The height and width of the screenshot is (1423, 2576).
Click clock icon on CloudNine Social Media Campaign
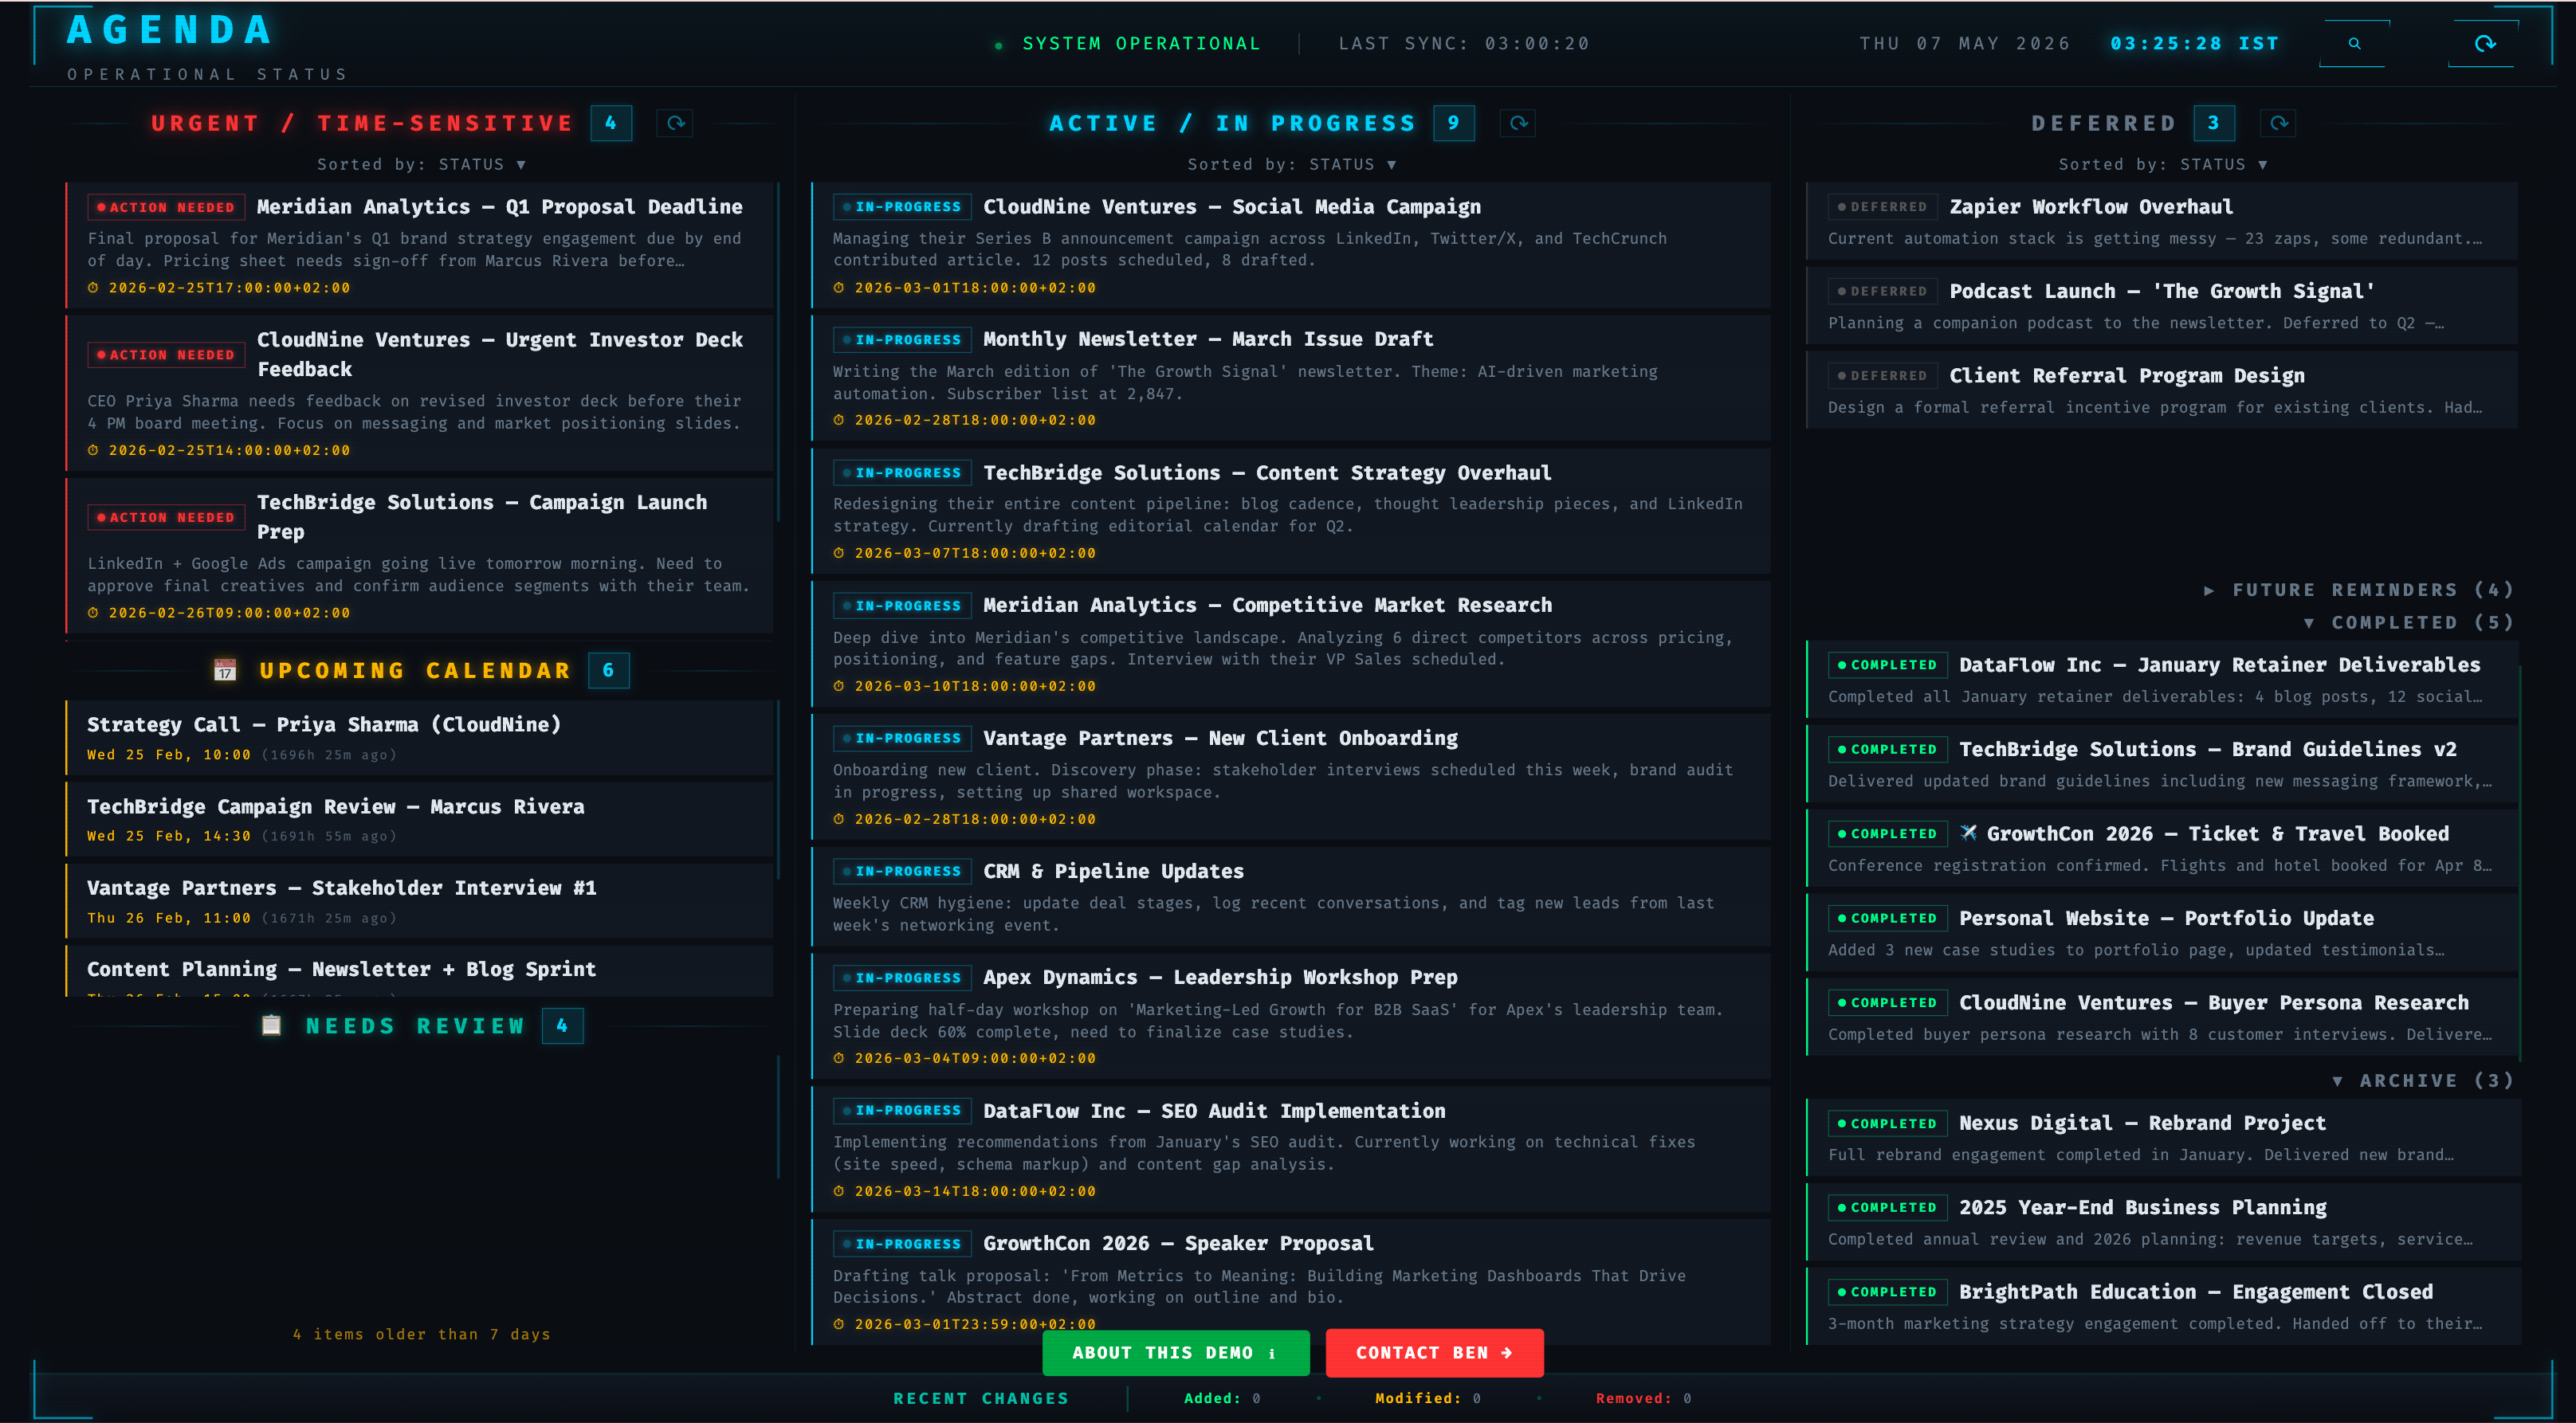pyautogui.click(x=839, y=288)
